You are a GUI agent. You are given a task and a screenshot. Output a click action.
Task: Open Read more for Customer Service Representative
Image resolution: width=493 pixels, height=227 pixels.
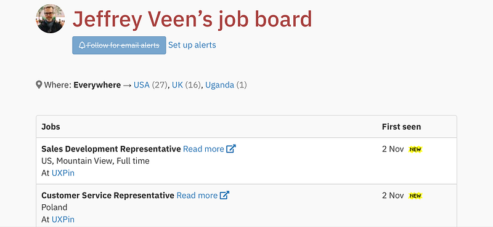pyautogui.click(x=197, y=195)
